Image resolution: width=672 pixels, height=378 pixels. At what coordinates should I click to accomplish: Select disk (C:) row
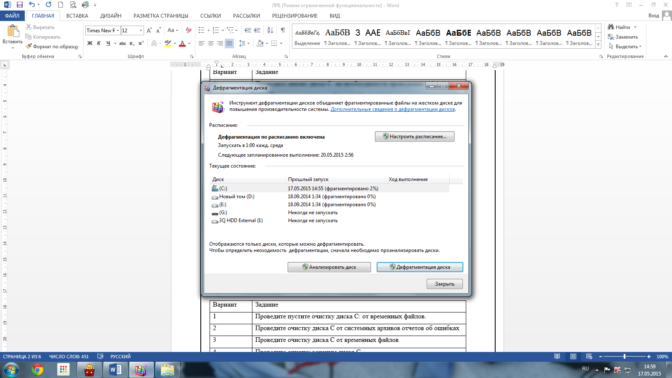point(330,189)
